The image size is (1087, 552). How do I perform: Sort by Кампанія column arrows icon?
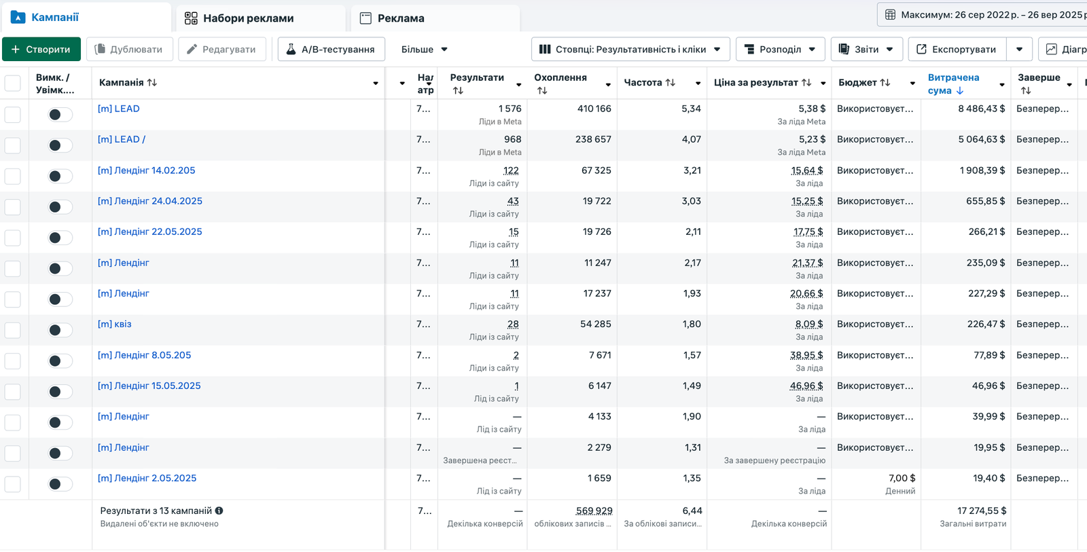[x=152, y=83]
